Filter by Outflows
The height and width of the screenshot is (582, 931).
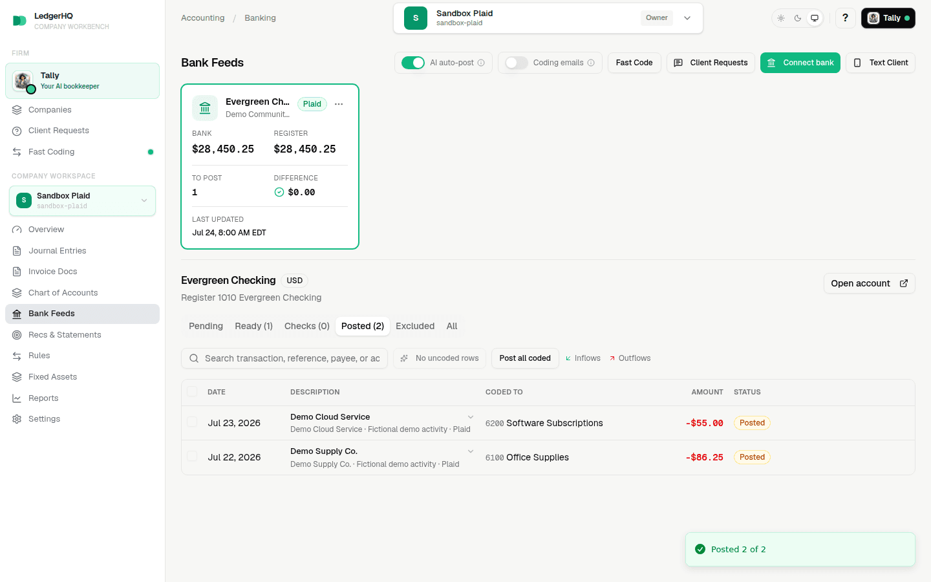[x=630, y=358]
